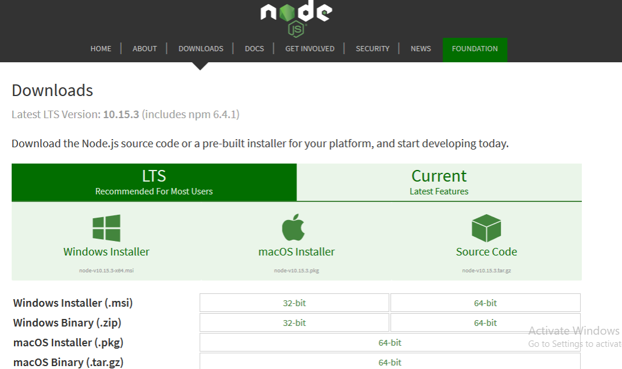Image resolution: width=622 pixels, height=369 pixels.
Task: Click the FOUNDATION nav button
Action: click(475, 49)
